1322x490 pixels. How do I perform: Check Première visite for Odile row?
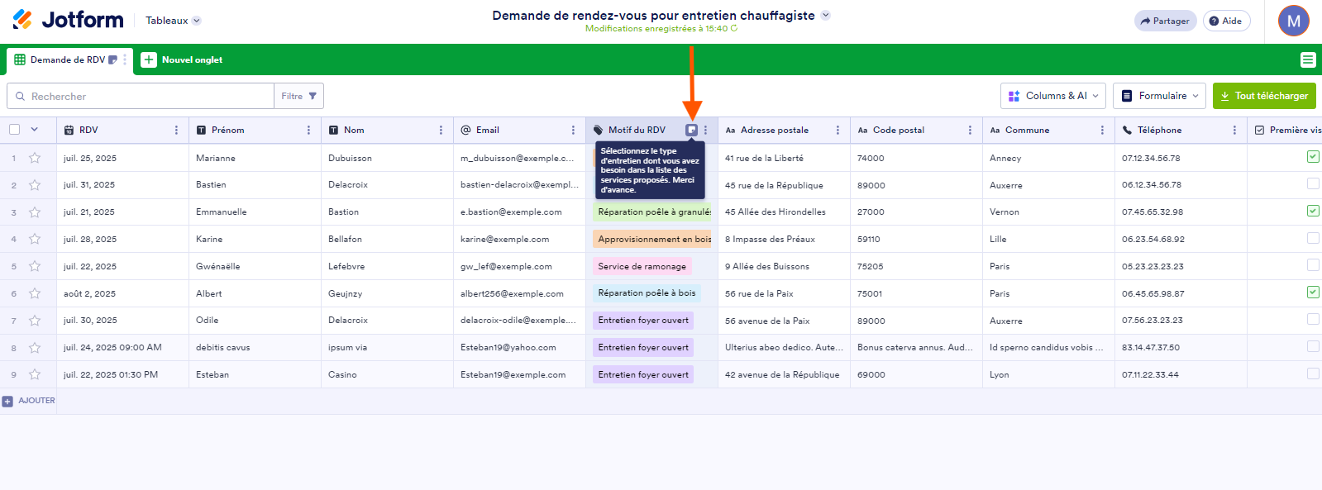1313,319
